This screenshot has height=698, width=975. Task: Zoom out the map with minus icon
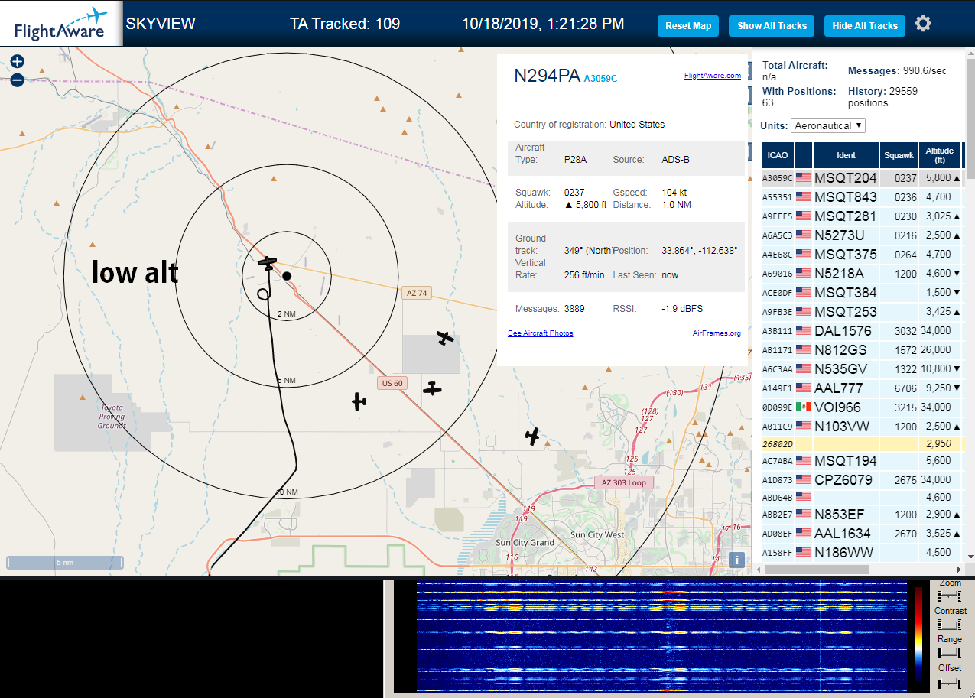click(18, 80)
